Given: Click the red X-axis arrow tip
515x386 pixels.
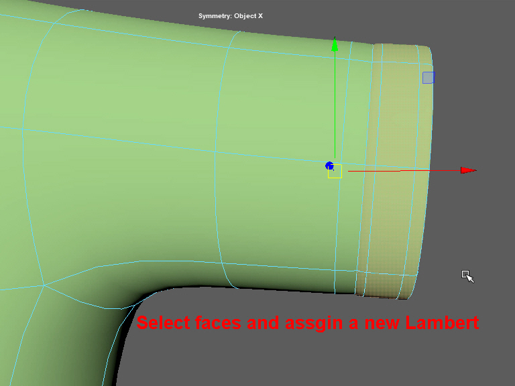Looking at the screenshot, I should pyautogui.click(x=469, y=170).
